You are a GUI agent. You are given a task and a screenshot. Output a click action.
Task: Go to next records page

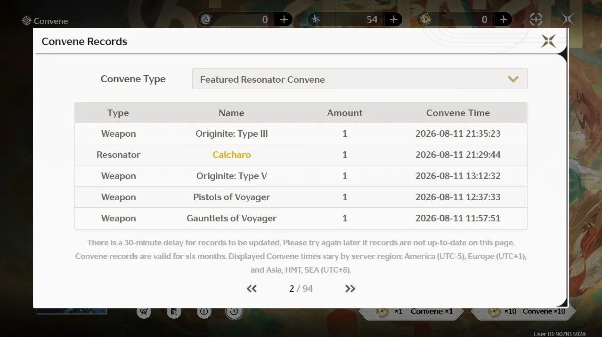click(x=350, y=289)
